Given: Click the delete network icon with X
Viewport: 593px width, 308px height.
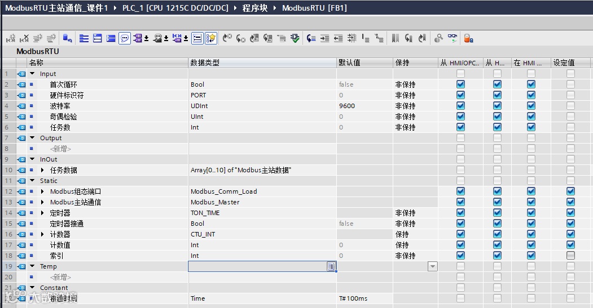Looking at the screenshot, I should tap(24, 38).
